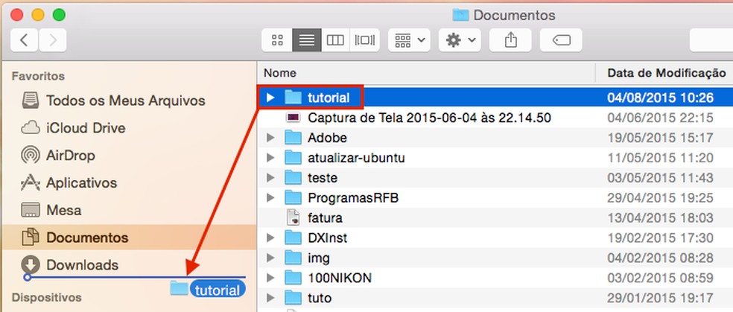
Task: Select Todos os Meus Arquivos
Action: point(125,101)
